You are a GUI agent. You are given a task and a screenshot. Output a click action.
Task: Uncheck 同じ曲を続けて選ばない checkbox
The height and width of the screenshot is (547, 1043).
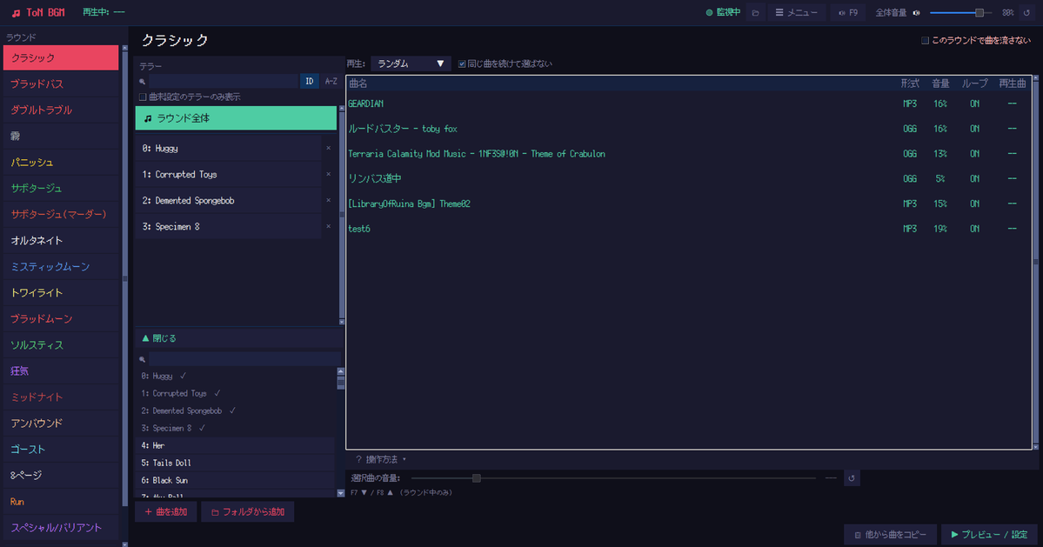[x=462, y=63]
